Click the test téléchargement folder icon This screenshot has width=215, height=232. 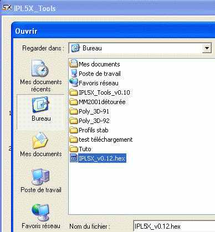(74, 139)
